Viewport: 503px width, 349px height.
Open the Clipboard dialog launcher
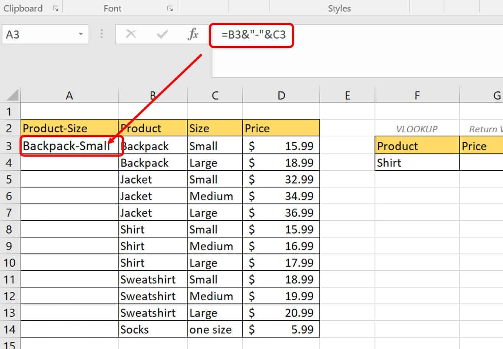click(56, 8)
